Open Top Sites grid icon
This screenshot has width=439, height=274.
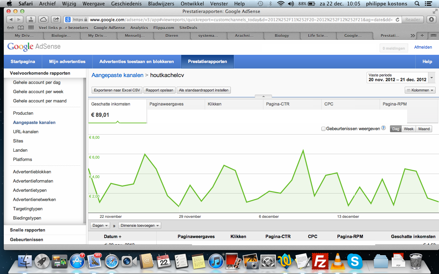pos(31,28)
